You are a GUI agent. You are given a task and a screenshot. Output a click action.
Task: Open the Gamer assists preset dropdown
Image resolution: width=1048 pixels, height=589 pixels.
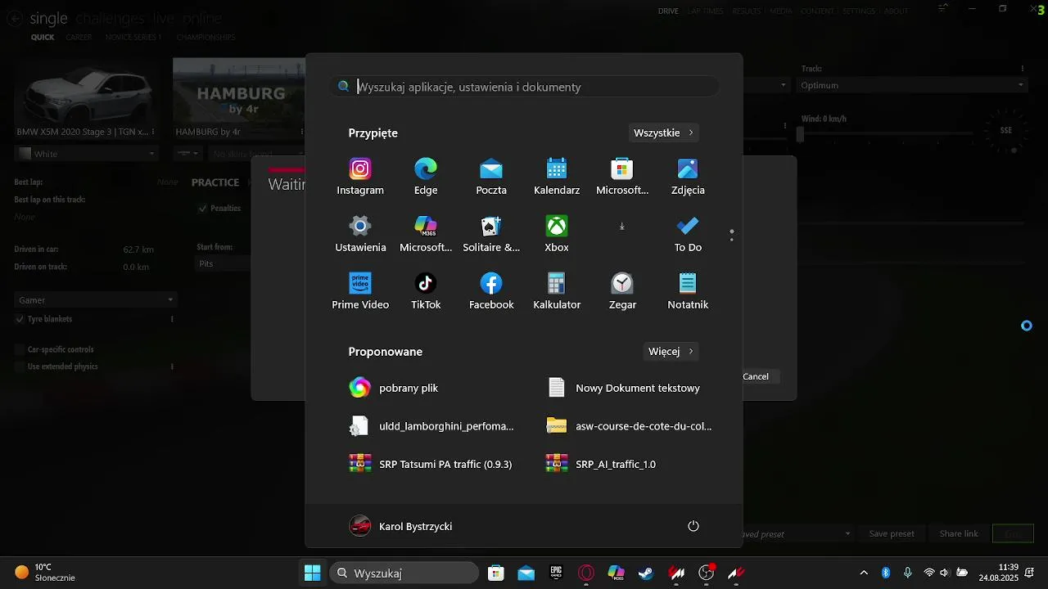click(96, 300)
